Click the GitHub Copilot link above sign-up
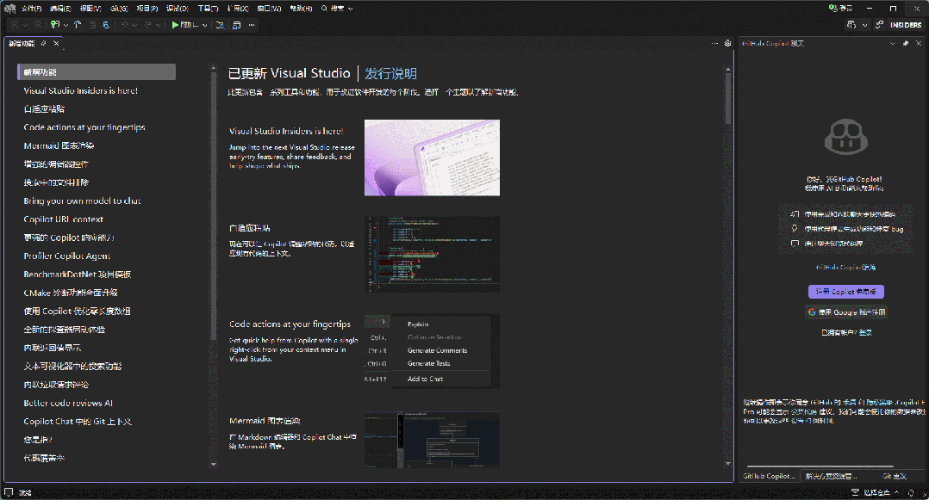Viewport: 929px width, 500px height. pyautogui.click(x=845, y=268)
